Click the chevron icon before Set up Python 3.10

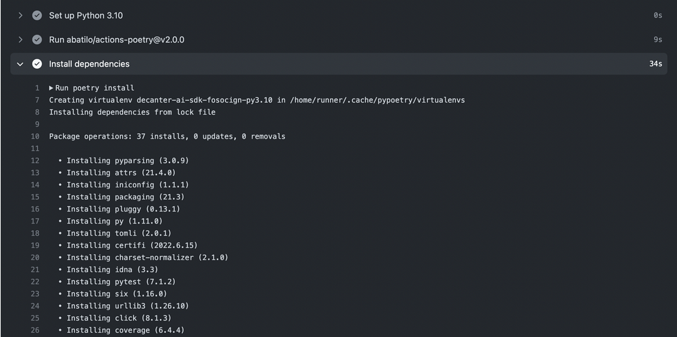point(20,15)
